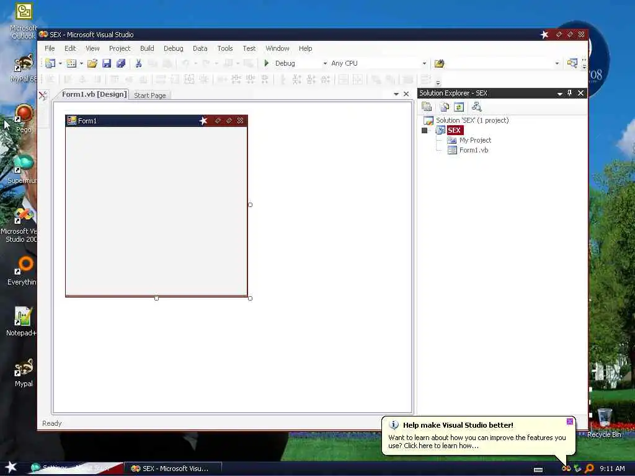This screenshot has width=635, height=476.
Task: Click the Start button star on the taskbar
Action: click(11, 467)
